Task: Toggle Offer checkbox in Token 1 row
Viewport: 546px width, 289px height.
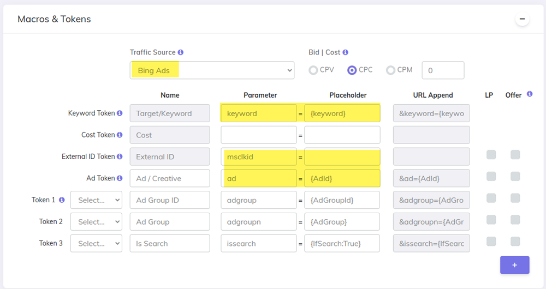Action: [x=515, y=198]
